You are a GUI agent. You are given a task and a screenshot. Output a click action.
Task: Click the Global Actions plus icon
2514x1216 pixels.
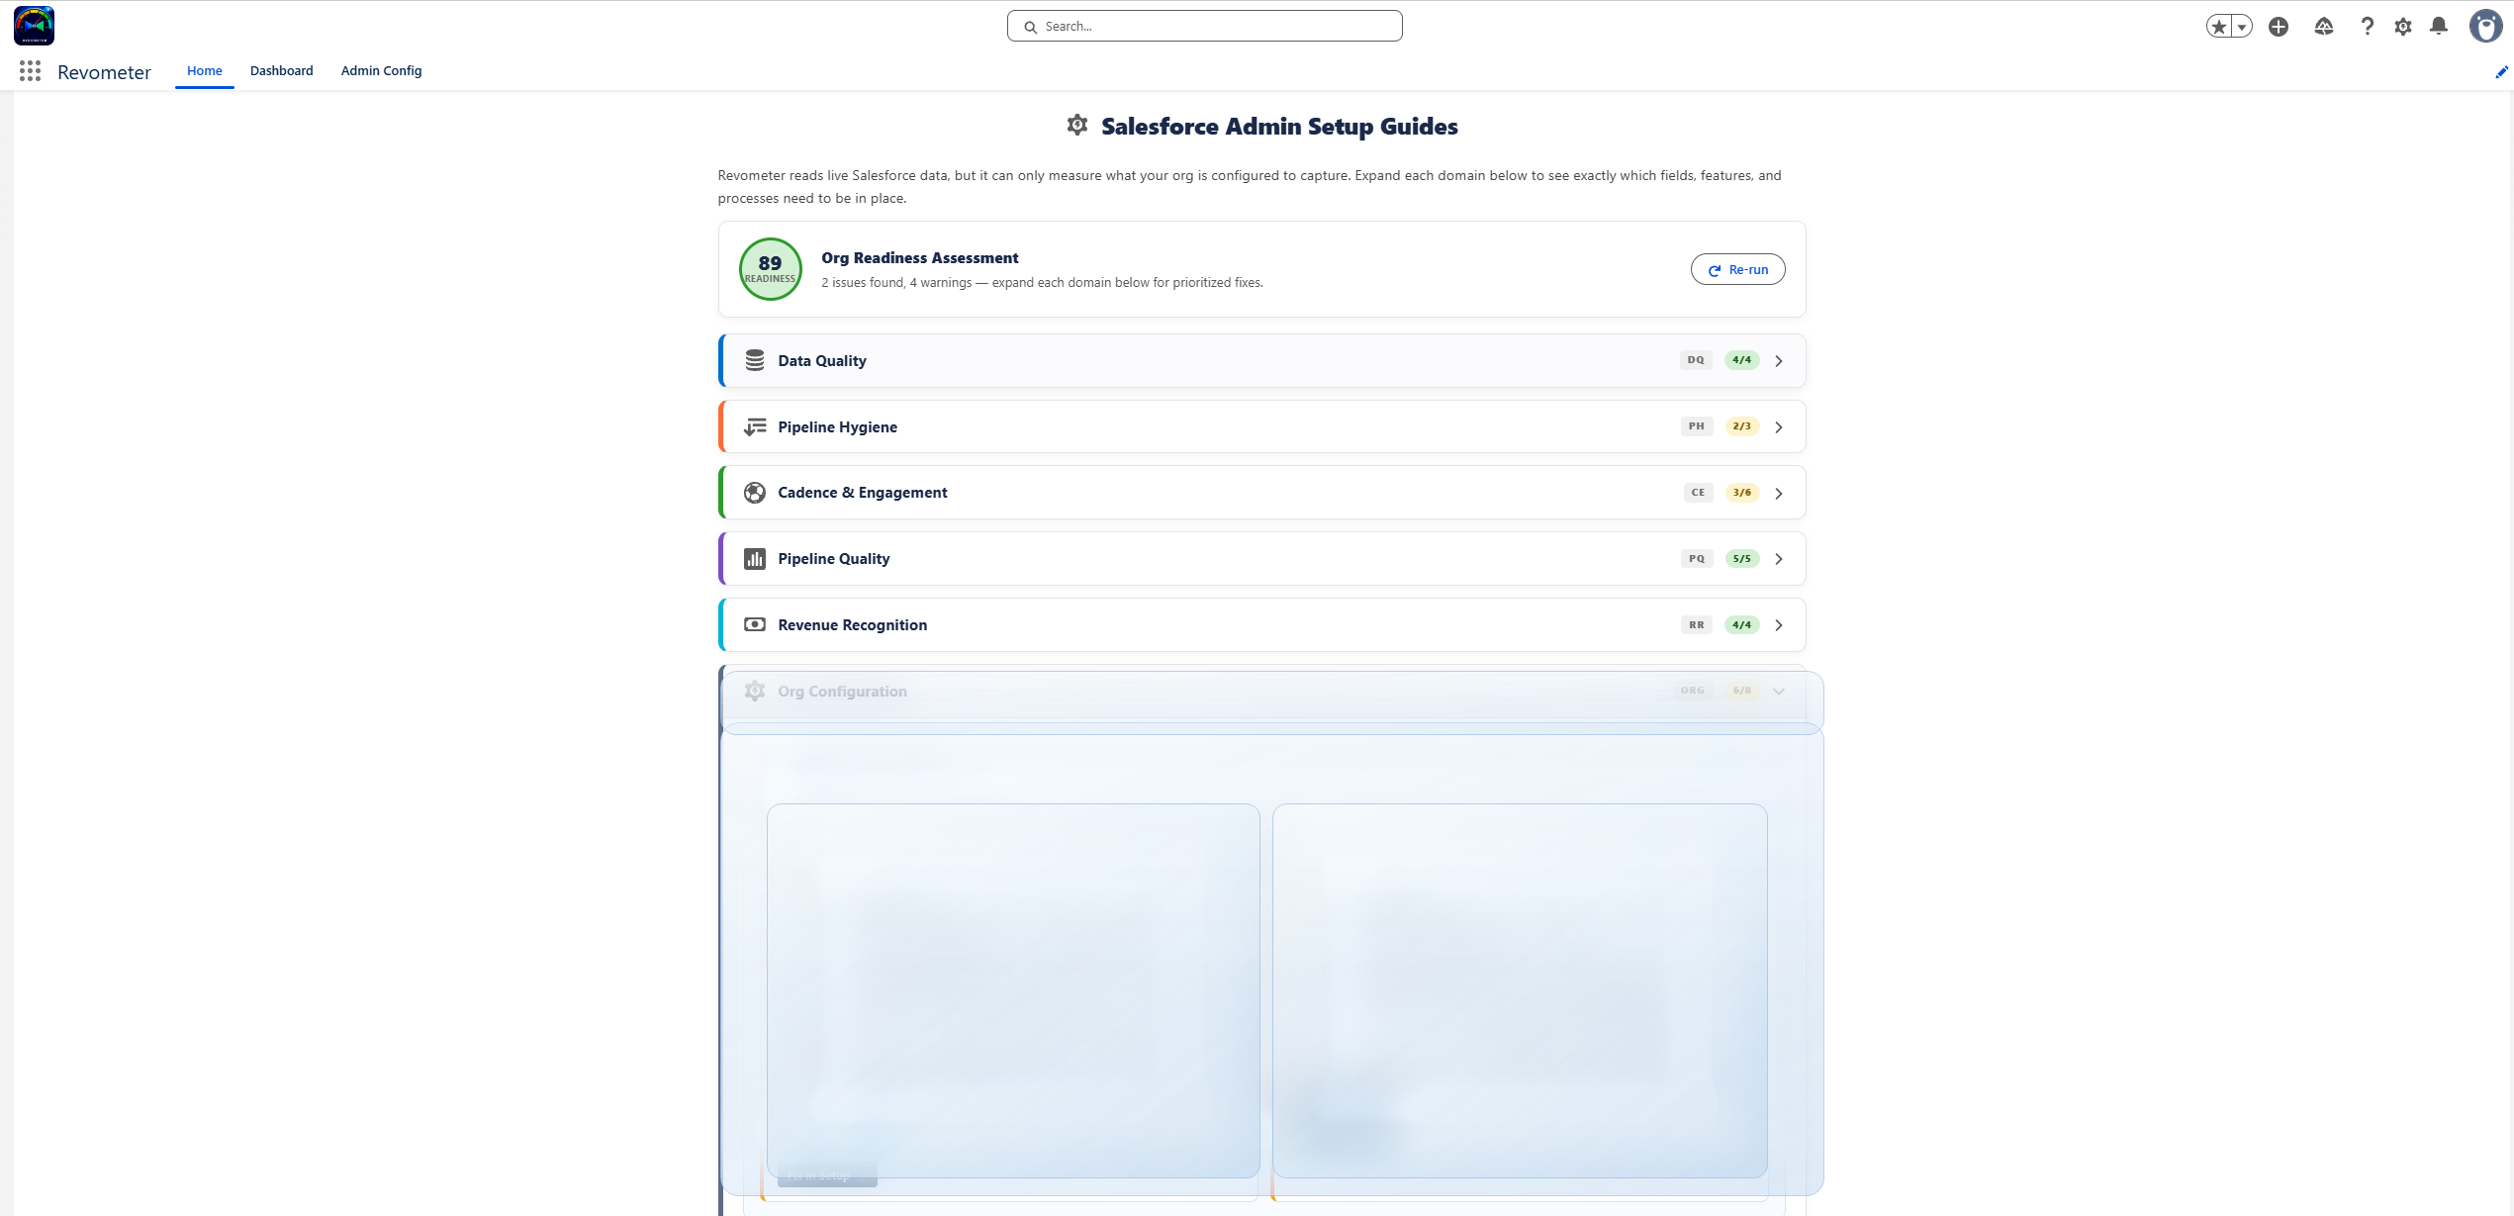[x=2279, y=27]
